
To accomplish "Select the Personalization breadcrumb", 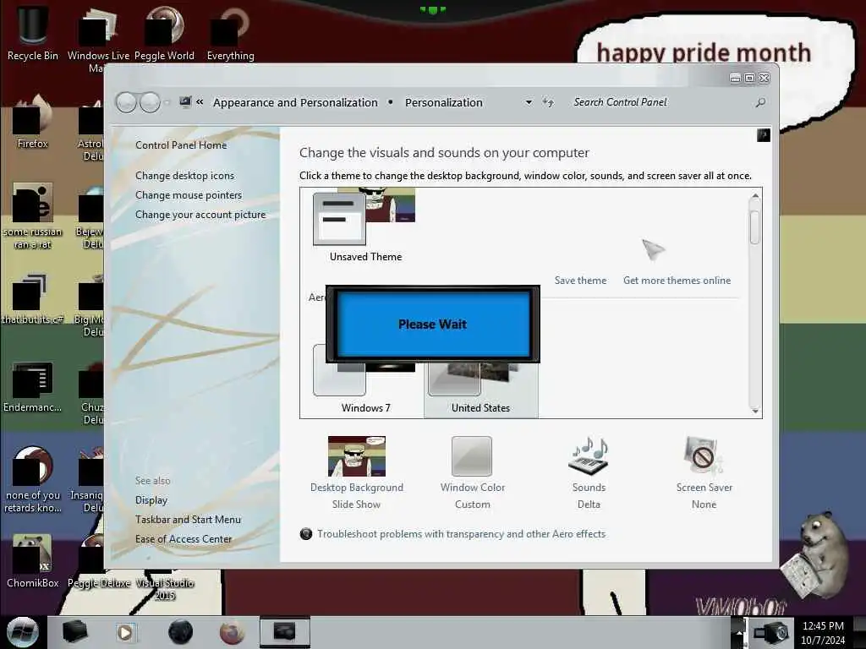I will (x=443, y=102).
